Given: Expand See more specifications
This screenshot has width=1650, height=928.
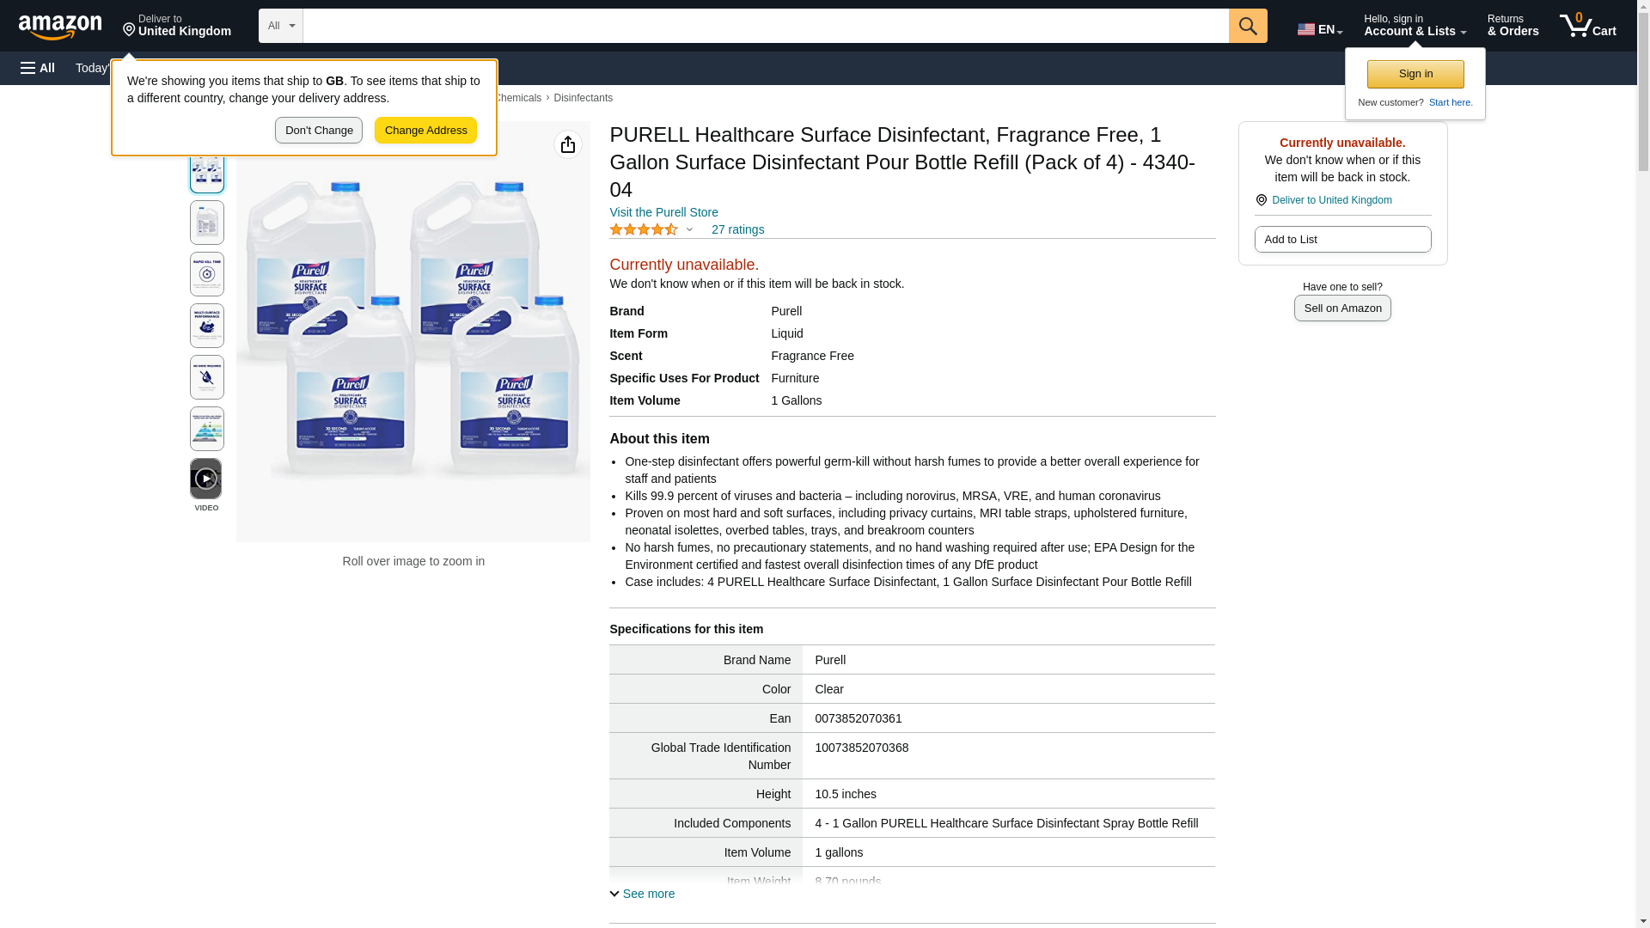Looking at the screenshot, I should click(643, 894).
